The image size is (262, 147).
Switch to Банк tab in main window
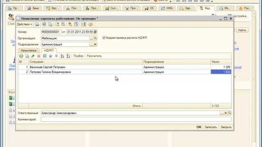(33, 8)
